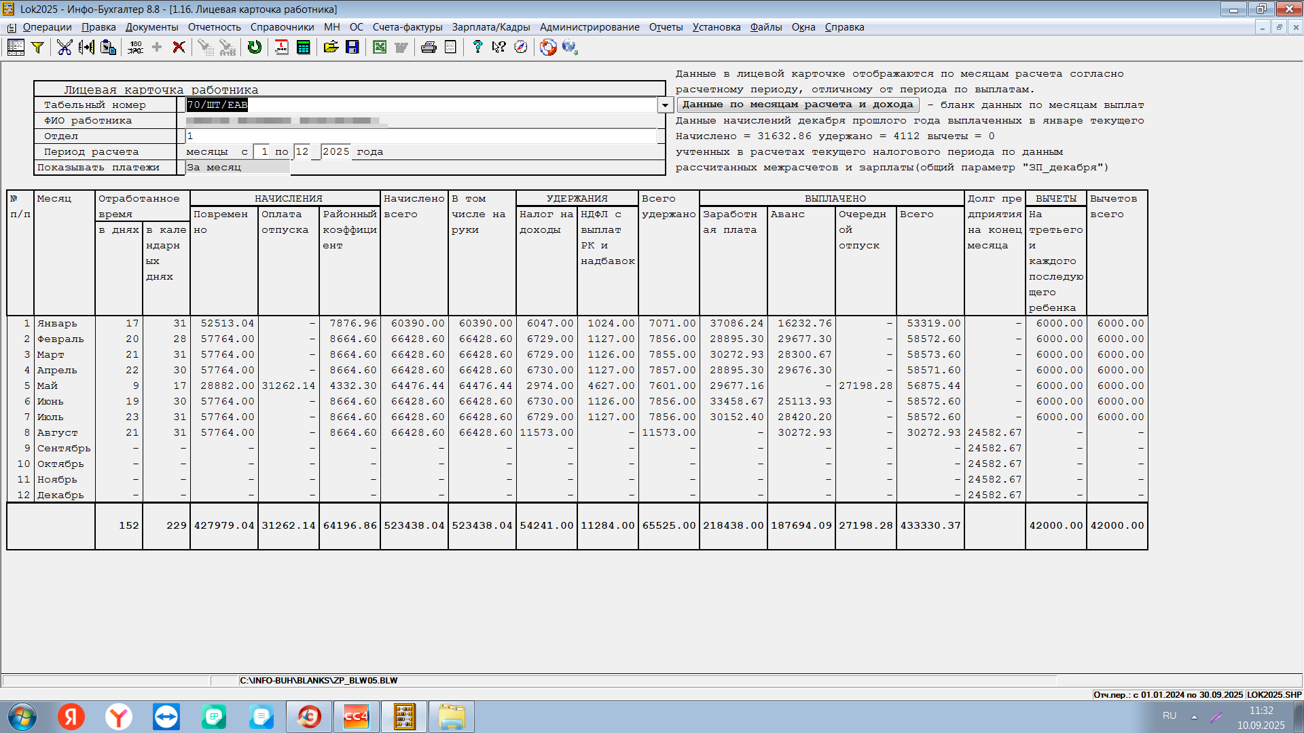Image resolution: width=1304 pixels, height=733 pixels.
Task: Select the Май row month cell
Action: [x=65, y=386]
